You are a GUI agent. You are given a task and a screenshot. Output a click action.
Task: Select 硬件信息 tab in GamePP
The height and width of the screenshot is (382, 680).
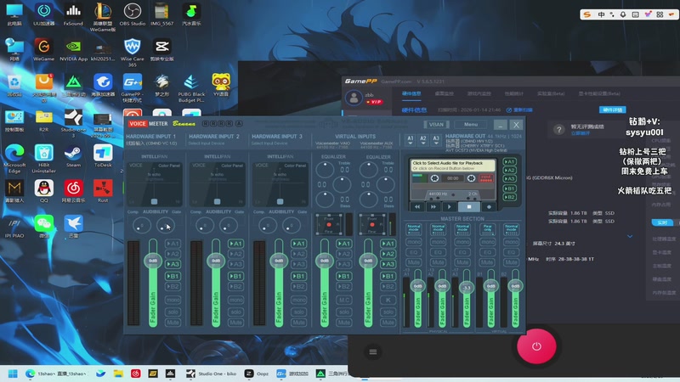(411, 93)
